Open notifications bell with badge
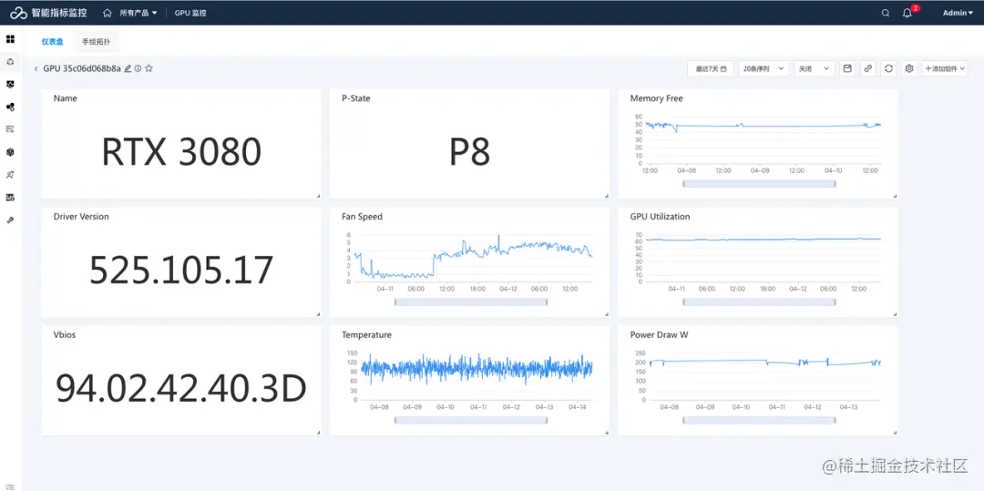The height and width of the screenshot is (491, 984). [907, 13]
